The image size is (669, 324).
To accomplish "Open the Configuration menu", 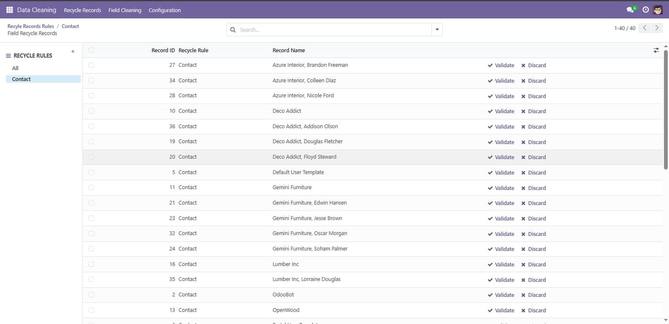I will [164, 10].
